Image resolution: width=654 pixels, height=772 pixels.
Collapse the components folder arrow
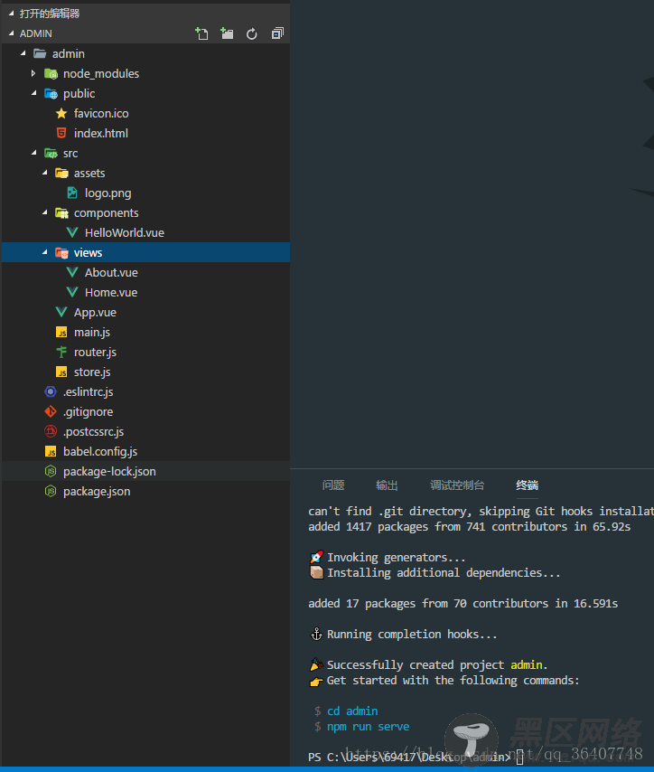(45, 212)
